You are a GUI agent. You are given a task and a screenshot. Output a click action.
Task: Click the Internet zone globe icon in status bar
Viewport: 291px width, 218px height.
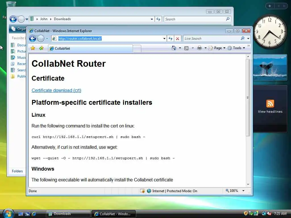tap(149, 191)
